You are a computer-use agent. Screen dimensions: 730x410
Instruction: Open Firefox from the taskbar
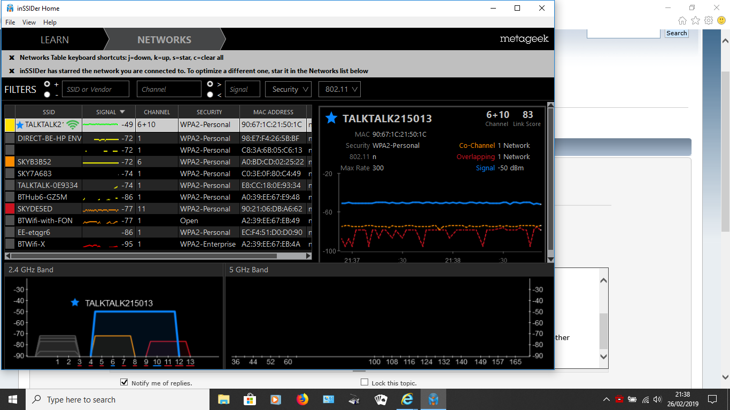[302, 399]
